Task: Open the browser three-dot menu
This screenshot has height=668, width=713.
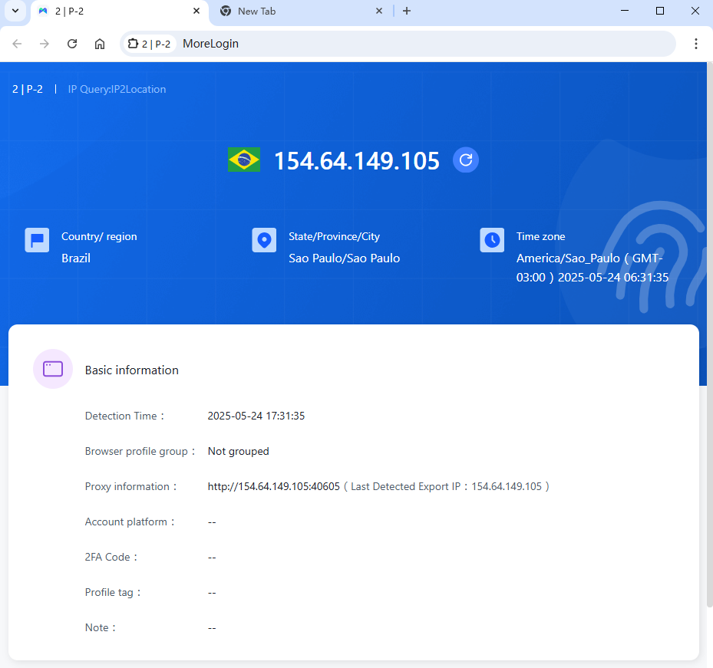Action: 695,44
